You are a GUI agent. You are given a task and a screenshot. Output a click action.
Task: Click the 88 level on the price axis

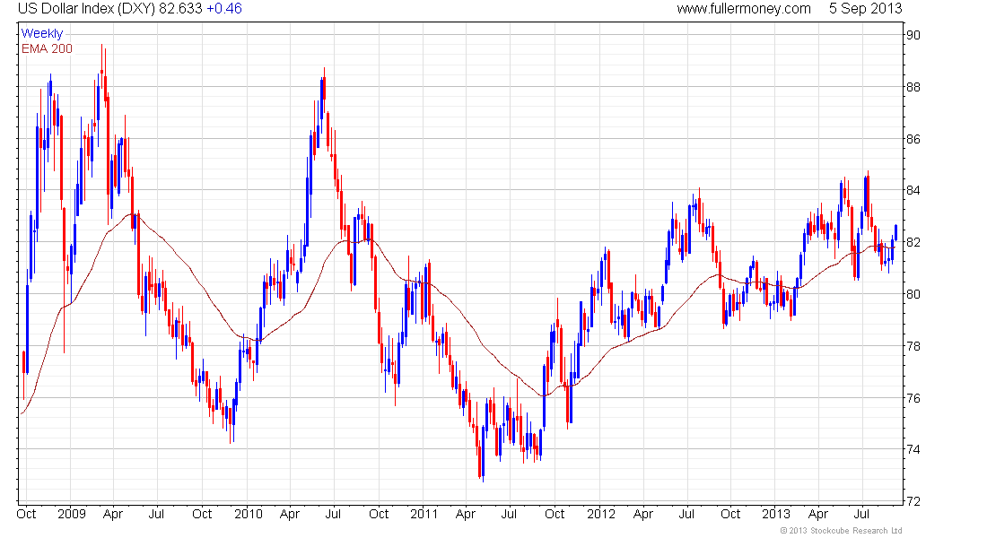click(x=913, y=87)
